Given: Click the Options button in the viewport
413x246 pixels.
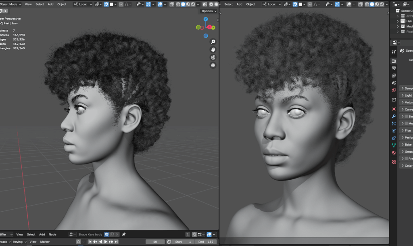Looking at the screenshot, I should 209,11.
